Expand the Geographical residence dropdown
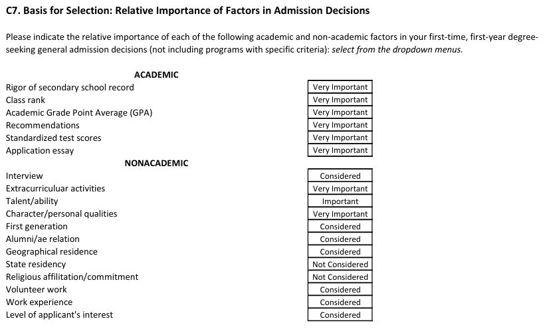 (x=340, y=252)
